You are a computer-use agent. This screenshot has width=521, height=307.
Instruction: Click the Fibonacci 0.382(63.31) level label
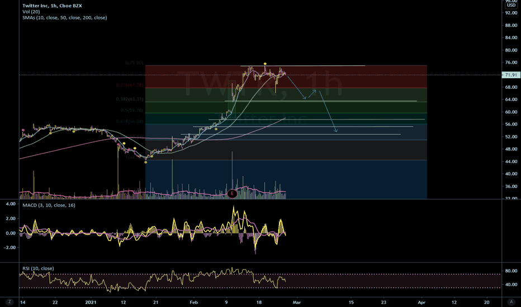(130, 99)
